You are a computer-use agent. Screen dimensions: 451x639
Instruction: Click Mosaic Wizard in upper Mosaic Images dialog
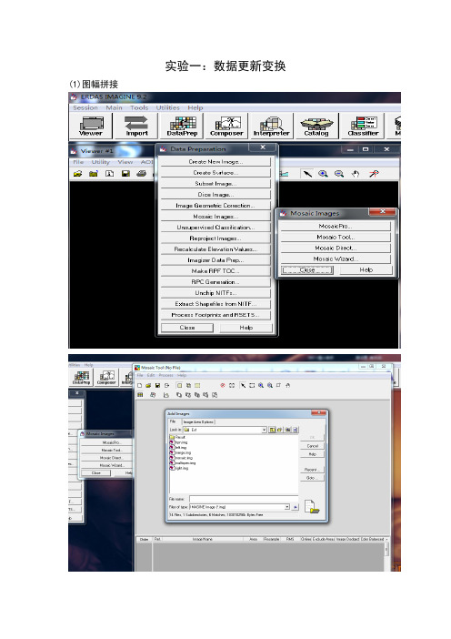[x=336, y=259]
